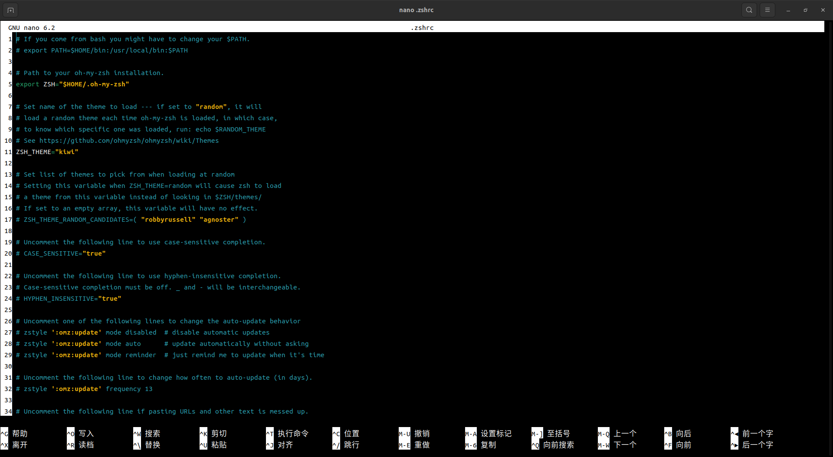The image size is (833, 457).
Task: Click the M-U 撤销 undo shortcut
Action: (414, 434)
